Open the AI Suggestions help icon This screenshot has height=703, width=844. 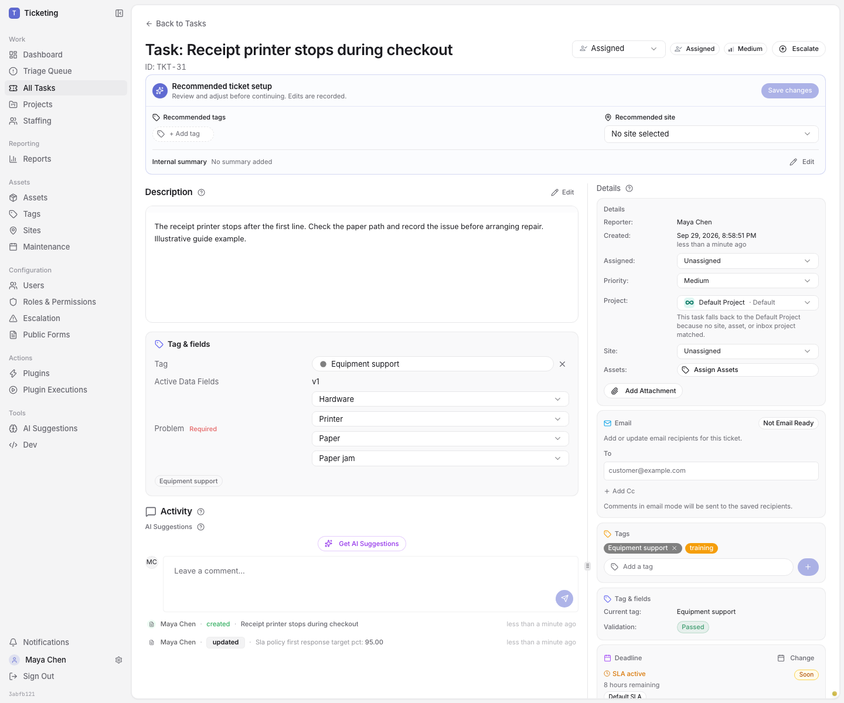click(x=200, y=527)
